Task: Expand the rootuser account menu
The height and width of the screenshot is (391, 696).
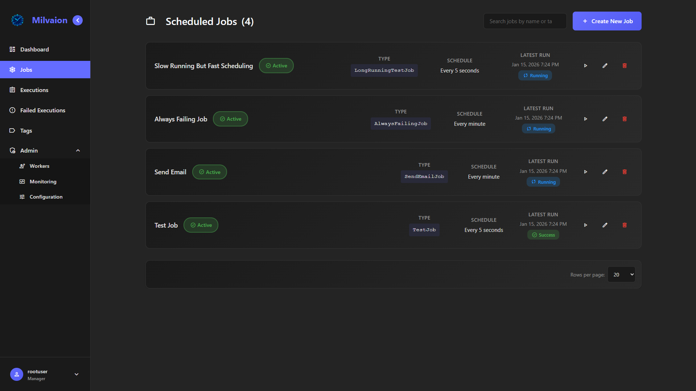Action: [76, 374]
